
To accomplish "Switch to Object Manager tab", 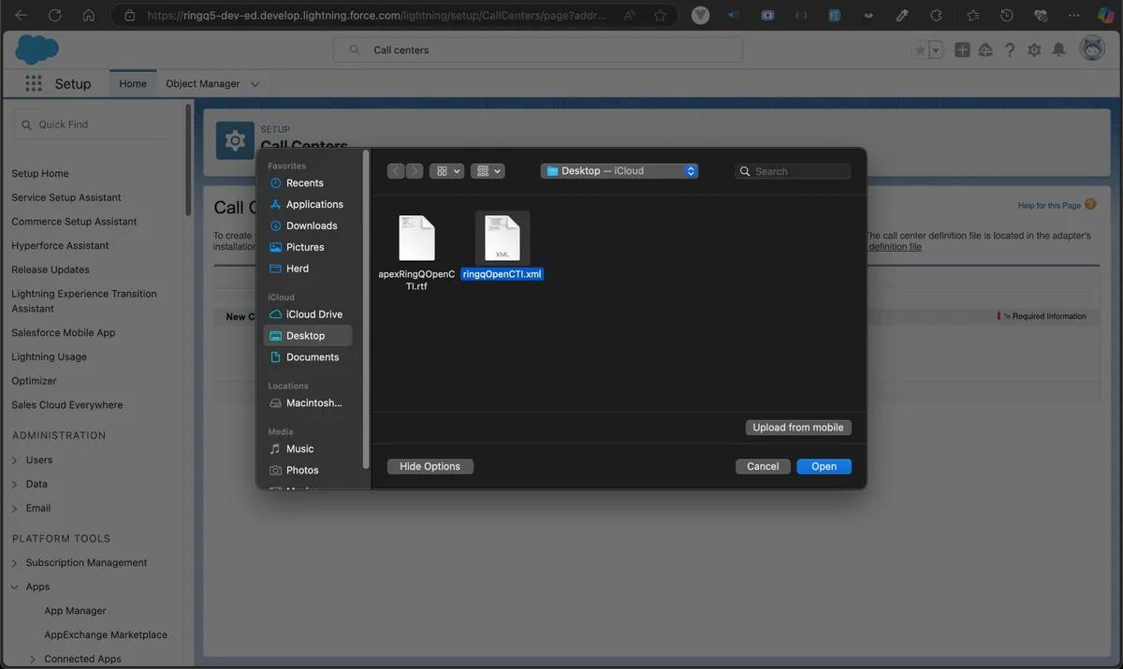I will coord(203,83).
